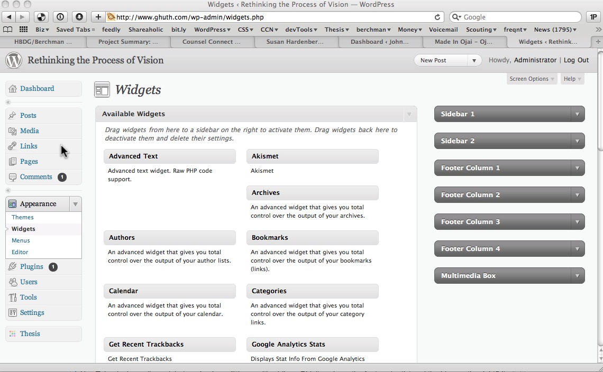Open the Menus submenu link
Image resolution: width=603 pixels, height=372 pixels.
point(21,240)
